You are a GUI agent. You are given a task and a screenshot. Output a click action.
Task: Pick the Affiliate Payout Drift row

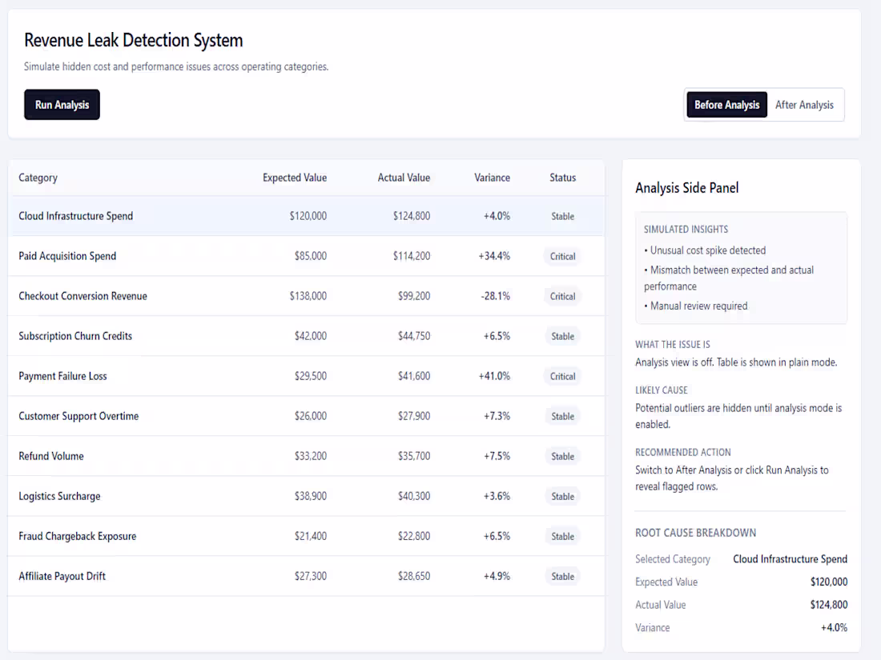[62, 576]
